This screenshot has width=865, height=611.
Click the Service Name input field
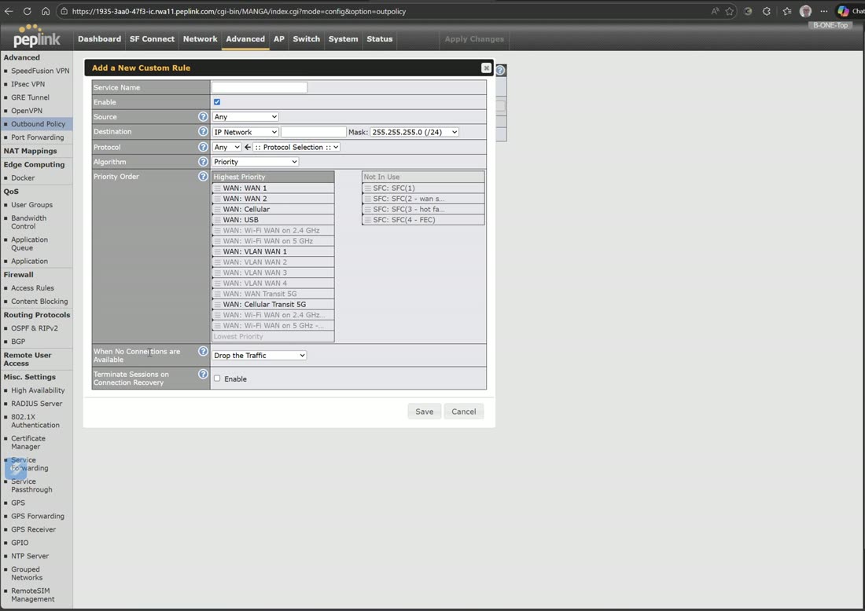coord(259,87)
